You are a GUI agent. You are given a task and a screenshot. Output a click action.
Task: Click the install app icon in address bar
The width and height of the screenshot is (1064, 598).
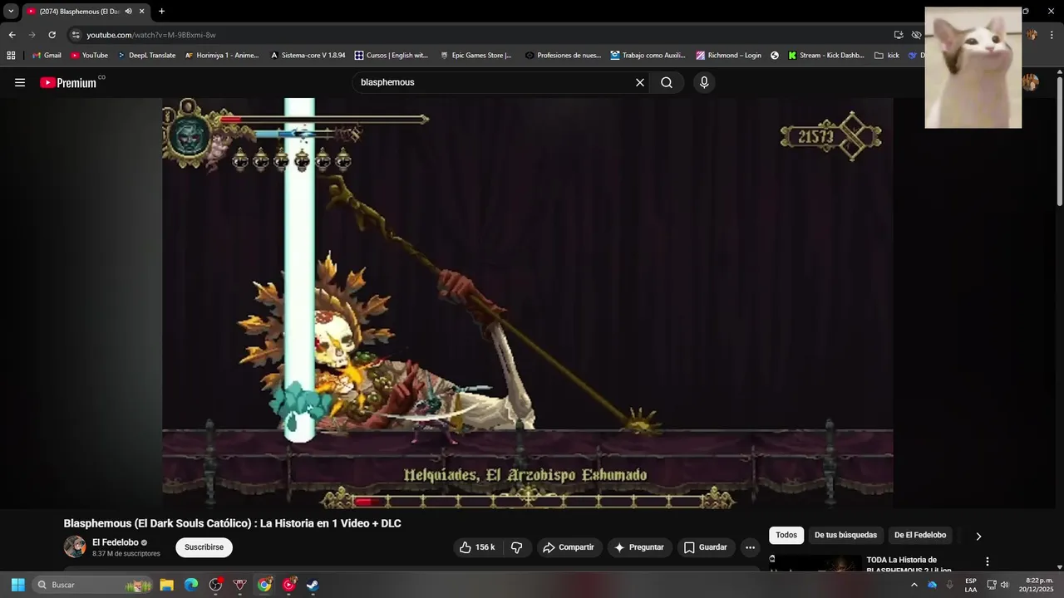(x=899, y=35)
